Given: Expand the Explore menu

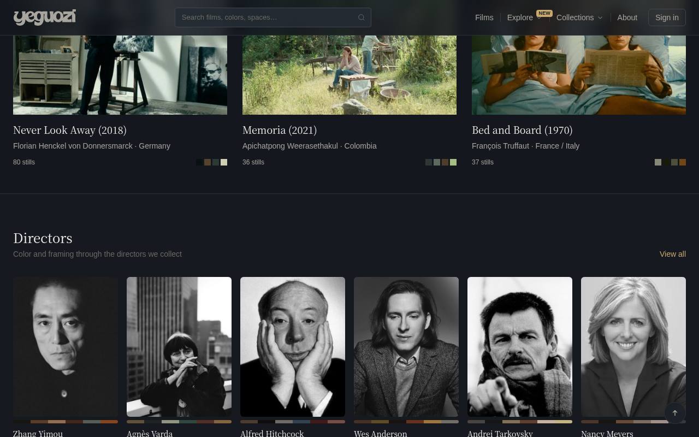Looking at the screenshot, I should pyautogui.click(x=524, y=17).
